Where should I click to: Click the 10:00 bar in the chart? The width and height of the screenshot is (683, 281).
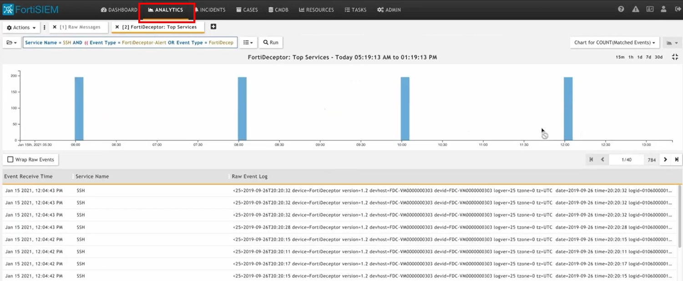click(405, 108)
